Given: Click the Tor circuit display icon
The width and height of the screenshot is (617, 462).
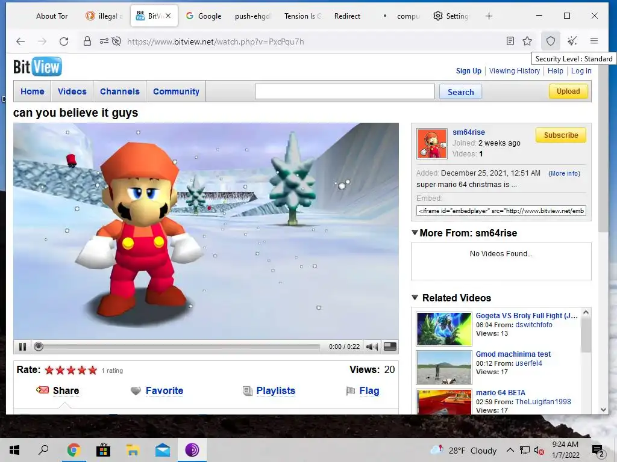Looking at the screenshot, I should [104, 42].
